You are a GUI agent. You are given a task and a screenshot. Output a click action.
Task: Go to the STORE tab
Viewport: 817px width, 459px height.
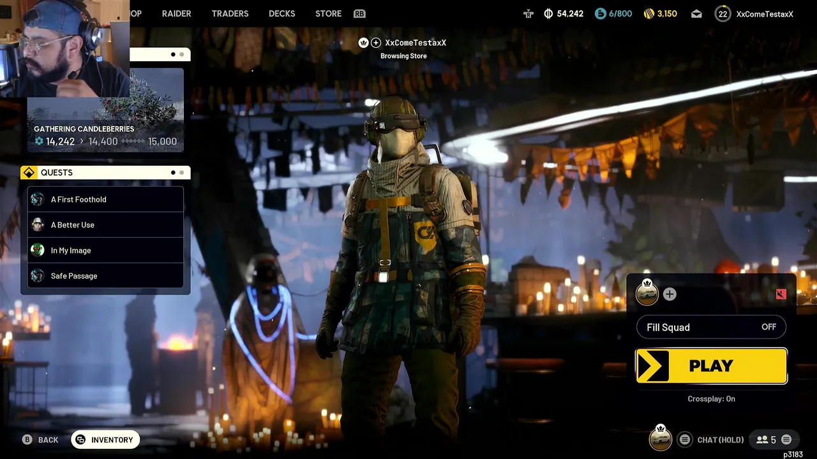pyautogui.click(x=328, y=13)
